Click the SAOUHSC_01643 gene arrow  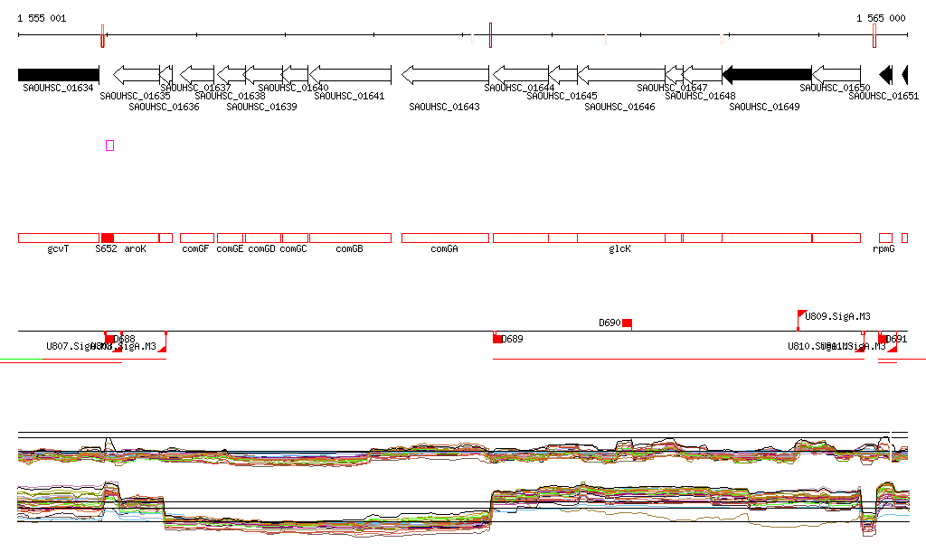point(445,75)
